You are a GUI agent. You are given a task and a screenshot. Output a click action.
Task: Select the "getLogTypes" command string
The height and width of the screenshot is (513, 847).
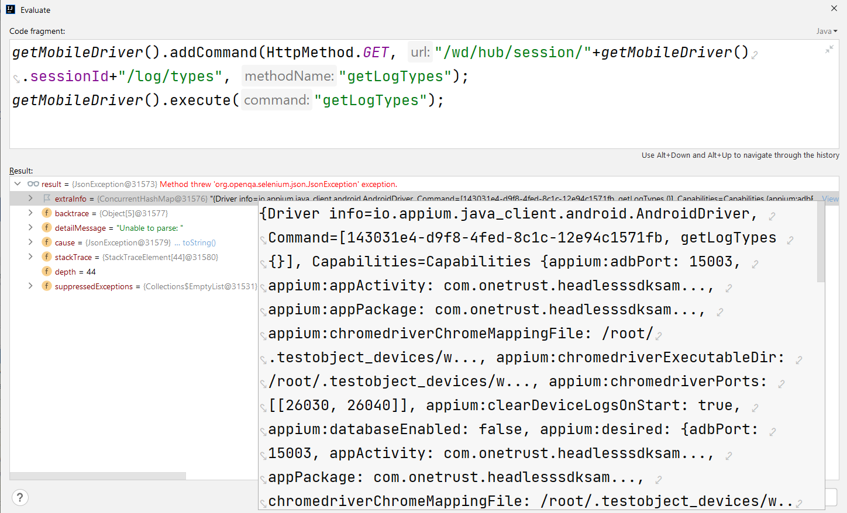click(371, 100)
